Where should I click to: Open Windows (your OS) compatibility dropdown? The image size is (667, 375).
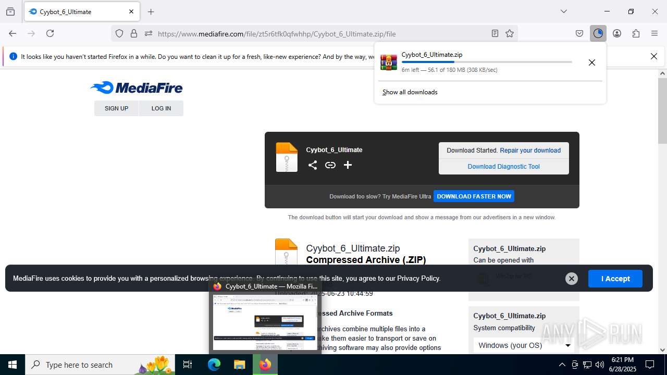tap(524, 345)
